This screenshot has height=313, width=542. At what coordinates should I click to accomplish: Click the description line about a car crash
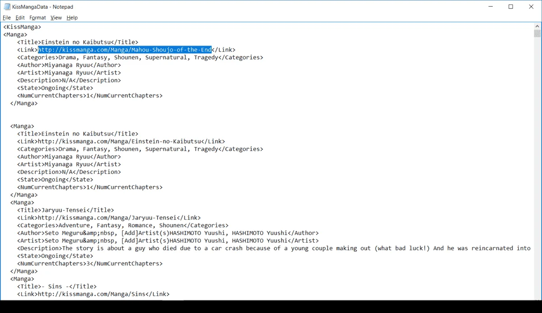click(x=274, y=248)
